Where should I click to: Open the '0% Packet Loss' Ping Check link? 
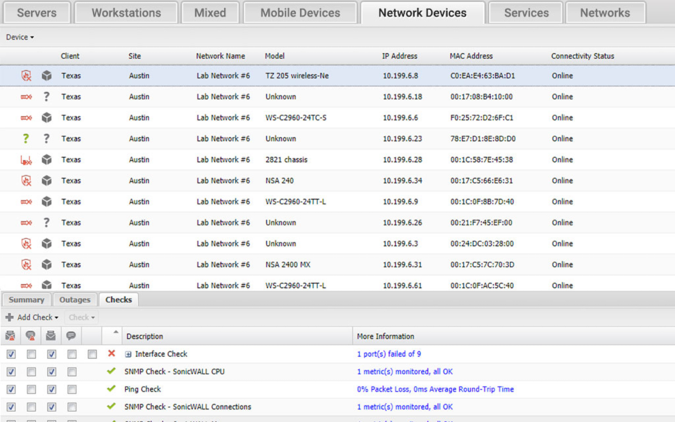435,389
